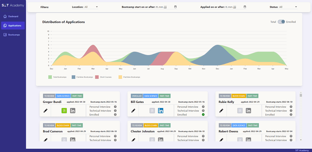
Task: Click Gregor Bundi's Personal Interview question mark
Action: coord(115,107)
